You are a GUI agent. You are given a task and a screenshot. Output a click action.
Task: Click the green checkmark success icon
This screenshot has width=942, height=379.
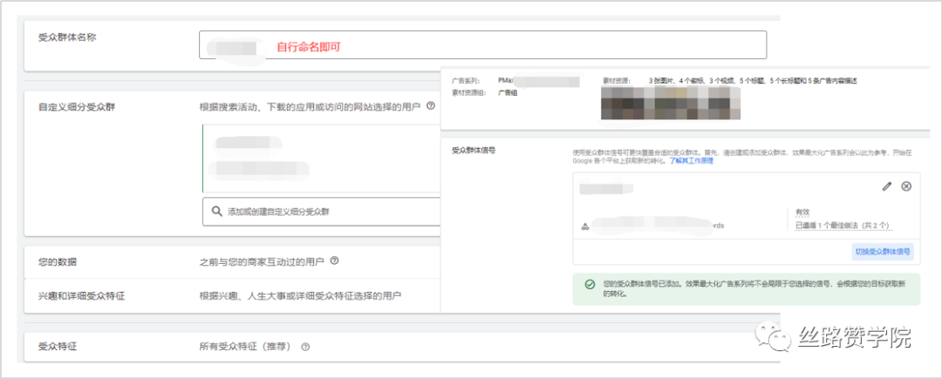[590, 284]
